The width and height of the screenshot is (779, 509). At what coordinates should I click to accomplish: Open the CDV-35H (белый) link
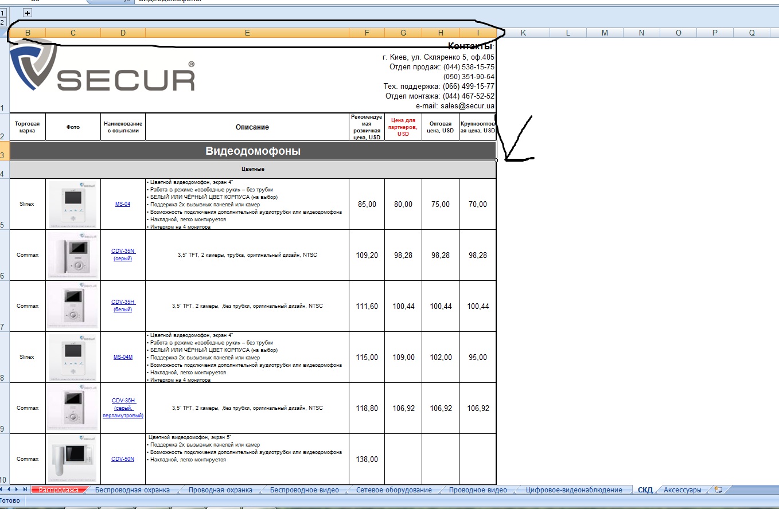(123, 306)
